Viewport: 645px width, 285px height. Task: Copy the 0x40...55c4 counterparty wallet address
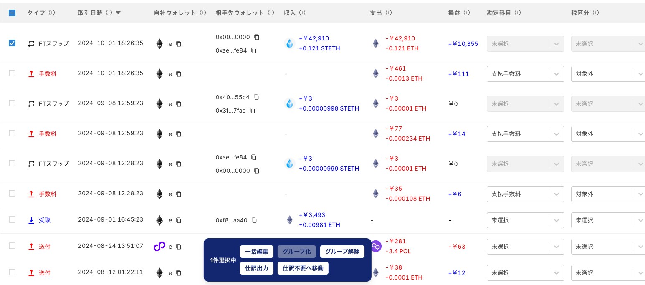tap(256, 97)
